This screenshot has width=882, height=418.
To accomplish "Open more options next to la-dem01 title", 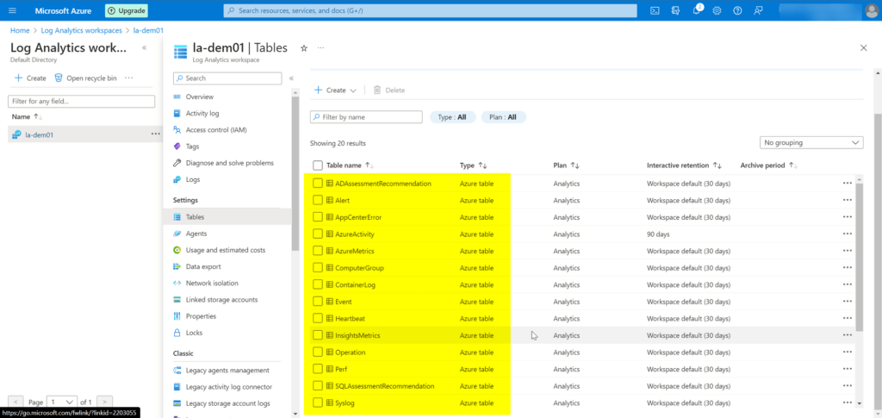I will click(320, 48).
